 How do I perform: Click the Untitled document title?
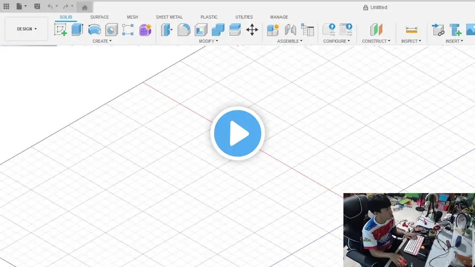pyautogui.click(x=379, y=7)
